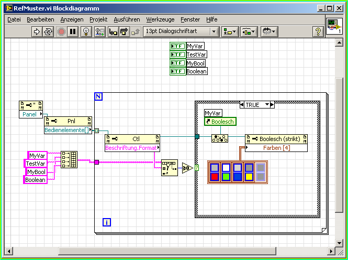Open the TRUE case selector dropdown arrow
This screenshot has height=260, width=348.
pos(268,104)
